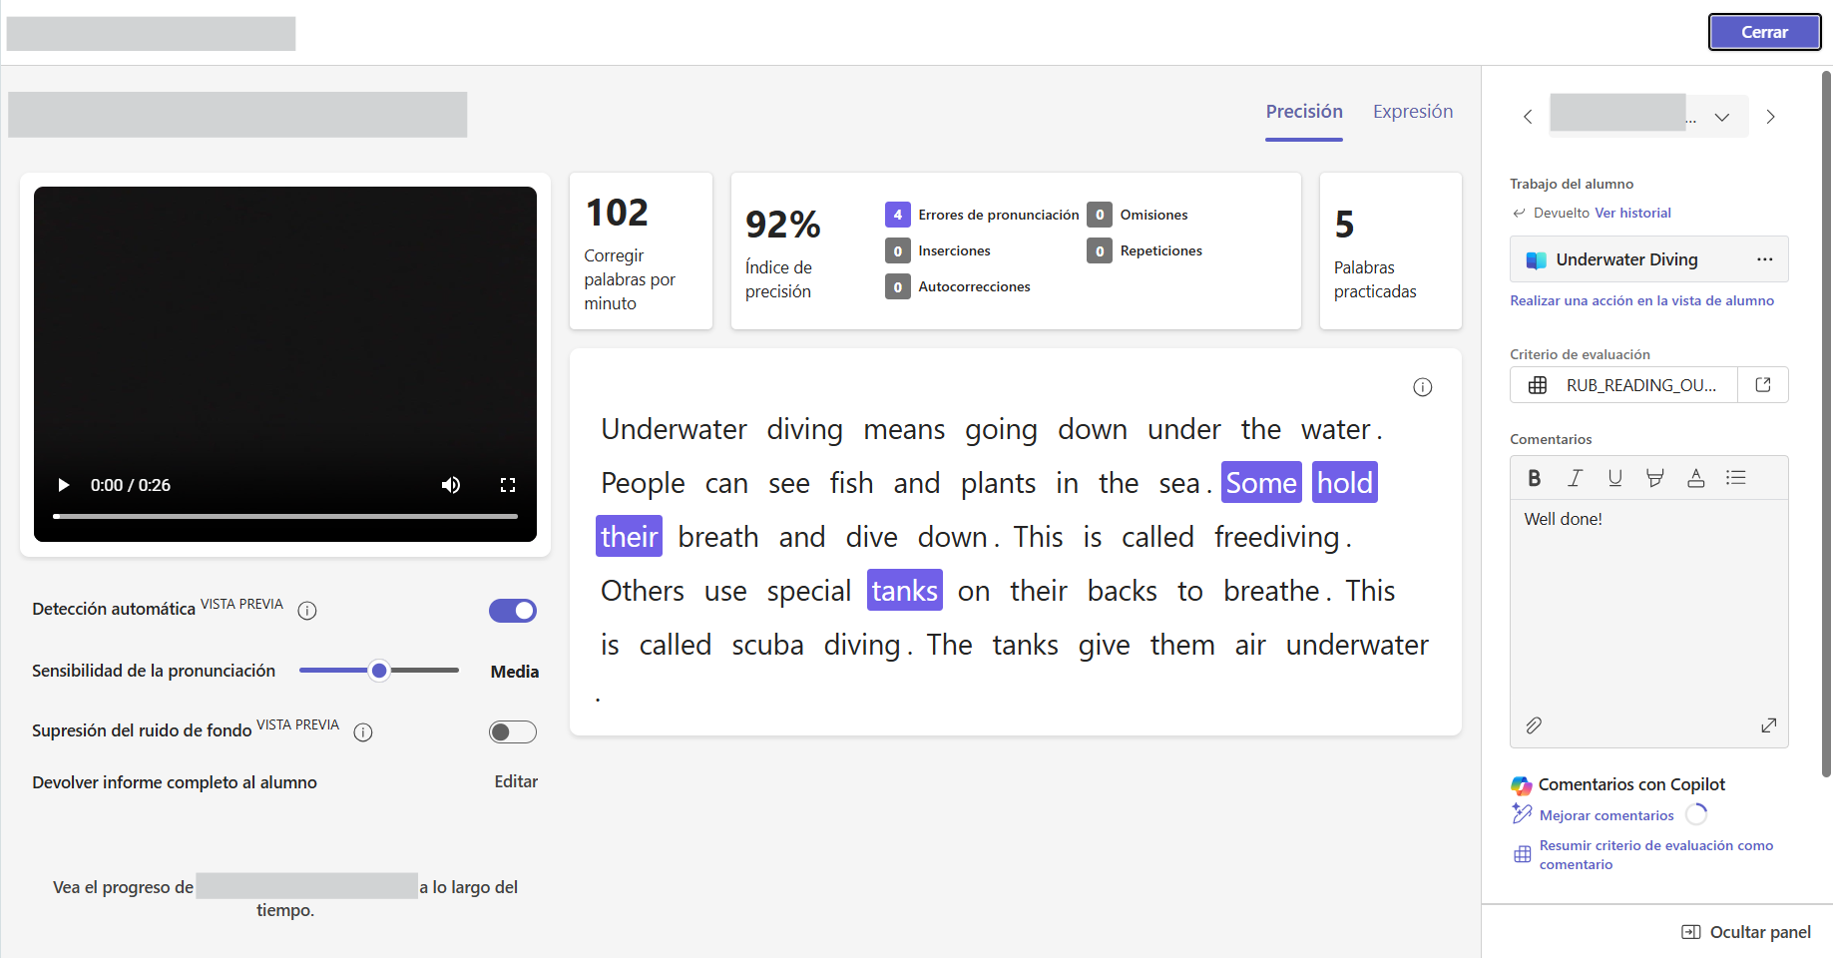The image size is (1833, 958).
Task: Click info icon beside Detección automática
Action: coord(307,611)
